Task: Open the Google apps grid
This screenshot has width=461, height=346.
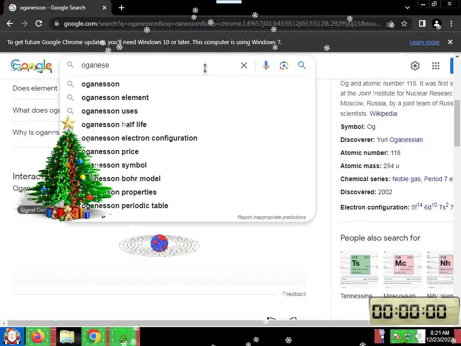Action: [436, 66]
